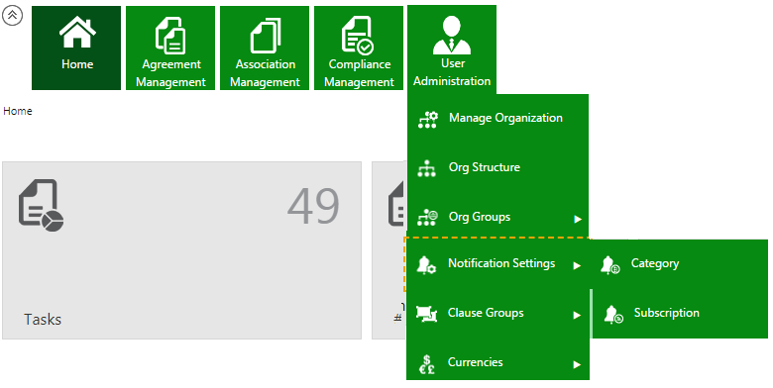The width and height of the screenshot is (773, 388).
Task: Expand the Currencies submenu arrow
Action: click(577, 365)
